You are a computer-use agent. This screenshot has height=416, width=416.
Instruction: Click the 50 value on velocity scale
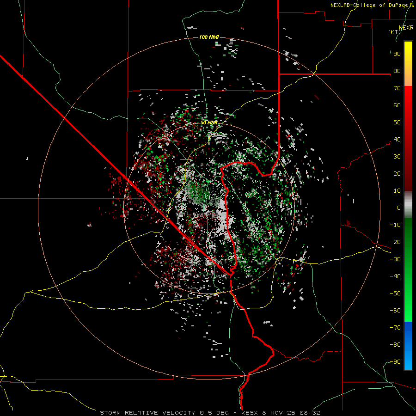point(397,122)
